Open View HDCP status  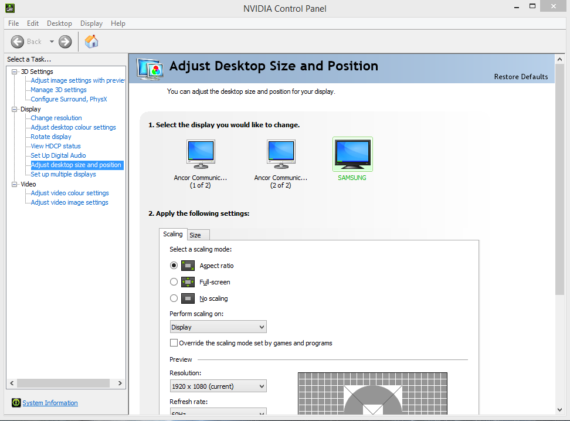(56, 146)
